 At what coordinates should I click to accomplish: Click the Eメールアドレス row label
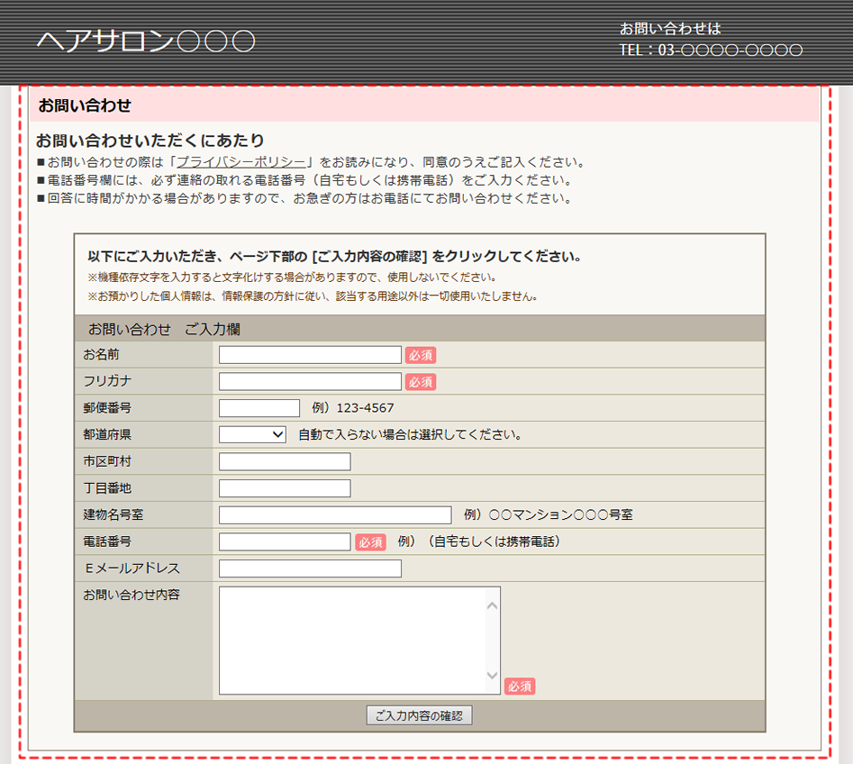click(132, 568)
